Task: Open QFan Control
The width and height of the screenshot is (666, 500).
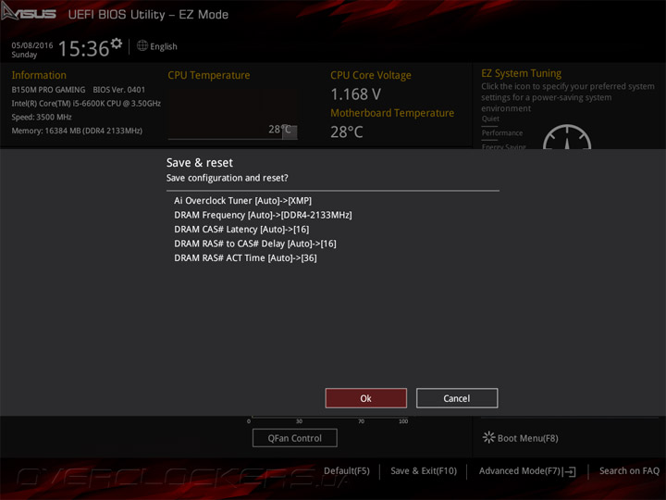Action: coord(295,438)
